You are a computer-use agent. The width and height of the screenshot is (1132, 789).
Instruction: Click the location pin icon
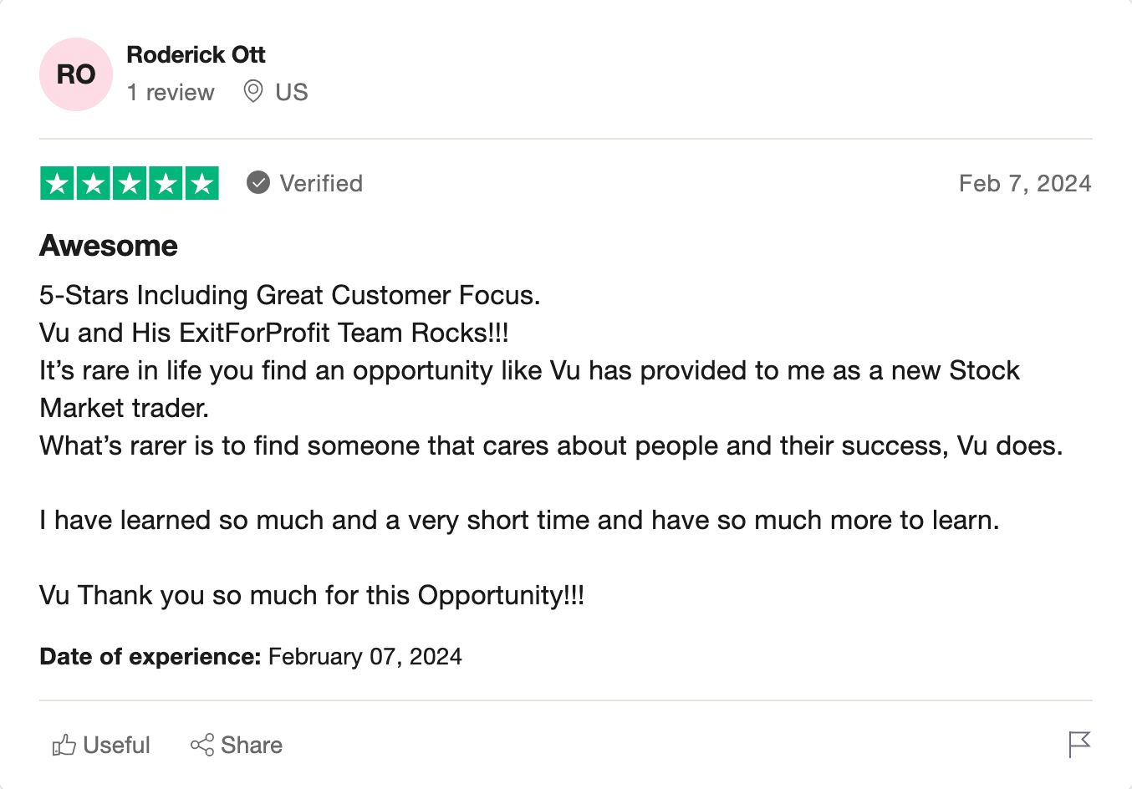click(253, 91)
